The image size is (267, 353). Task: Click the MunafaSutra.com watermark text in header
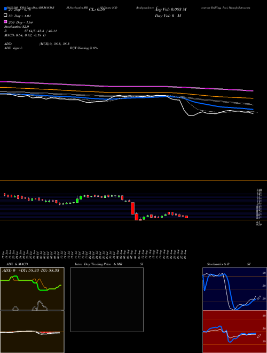[x=240, y=7]
